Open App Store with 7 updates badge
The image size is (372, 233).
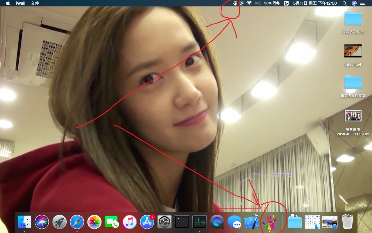(147, 222)
